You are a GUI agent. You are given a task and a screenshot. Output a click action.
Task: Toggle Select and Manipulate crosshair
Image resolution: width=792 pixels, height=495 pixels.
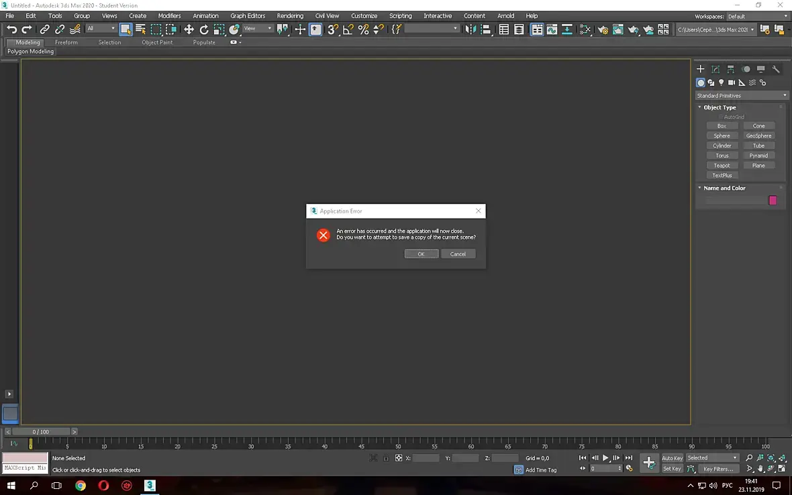point(300,30)
